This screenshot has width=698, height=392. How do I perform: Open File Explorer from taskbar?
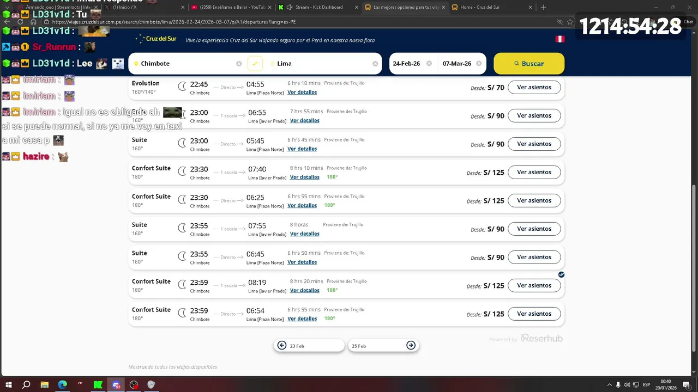[45, 384]
